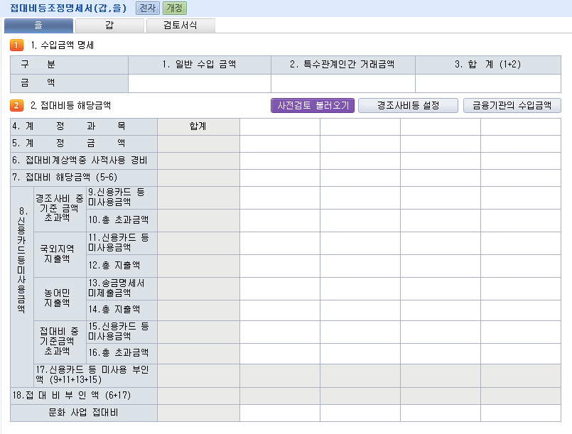Screen dimensions: 572x434
Task: Select first 접대비 해당금액 (5-6) cell
Action: [280, 178]
